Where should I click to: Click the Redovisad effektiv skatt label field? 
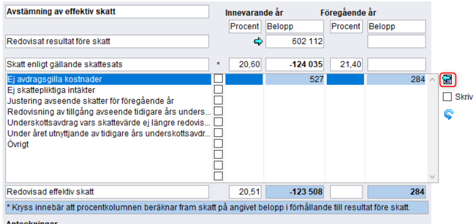coord(107,192)
